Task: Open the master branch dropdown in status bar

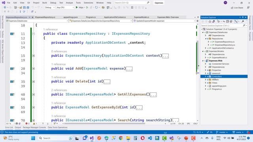Action: tap(222, 132)
